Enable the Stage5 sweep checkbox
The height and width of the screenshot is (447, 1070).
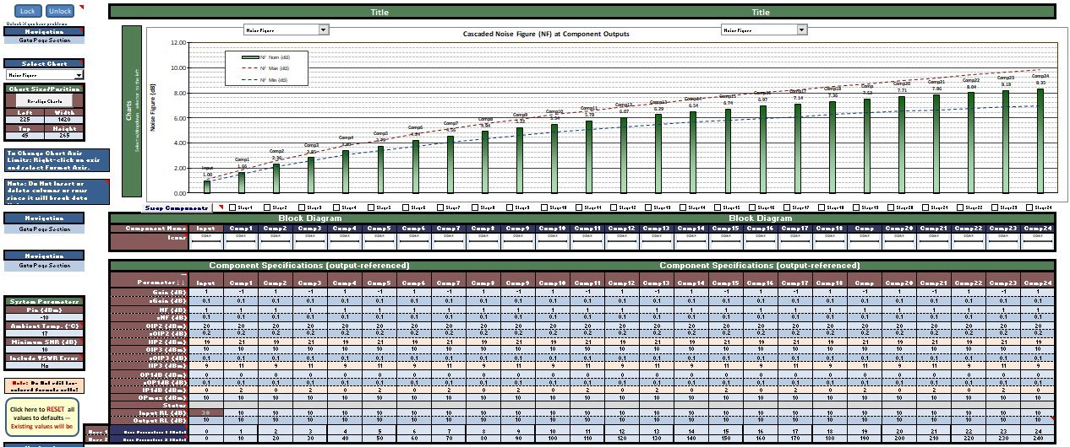pos(371,207)
